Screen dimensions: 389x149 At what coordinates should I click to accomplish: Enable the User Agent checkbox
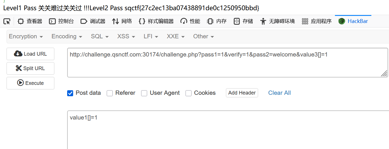pyautogui.click(x=144, y=93)
